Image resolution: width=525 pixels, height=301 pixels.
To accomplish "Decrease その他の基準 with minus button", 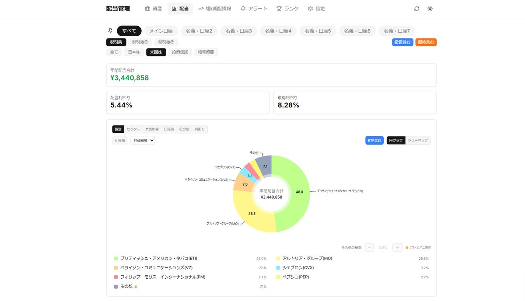I will coord(370,247).
